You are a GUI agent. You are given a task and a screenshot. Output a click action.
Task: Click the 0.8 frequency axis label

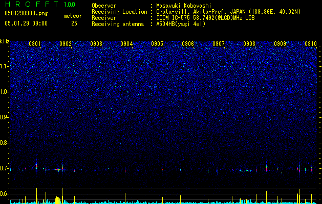[x=4, y=143]
